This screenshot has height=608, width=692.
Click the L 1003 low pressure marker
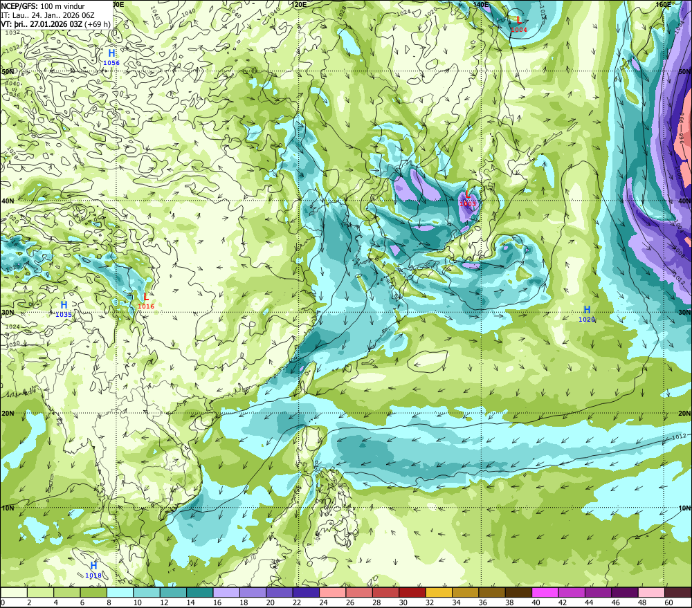click(468, 199)
